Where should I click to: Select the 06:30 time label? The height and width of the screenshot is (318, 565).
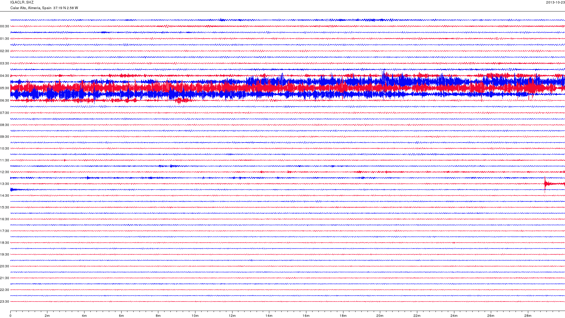click(x=4, y=101)
